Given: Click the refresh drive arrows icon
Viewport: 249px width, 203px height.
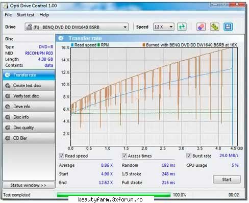Looking at the screenshot, I should [x=182, y=27].
